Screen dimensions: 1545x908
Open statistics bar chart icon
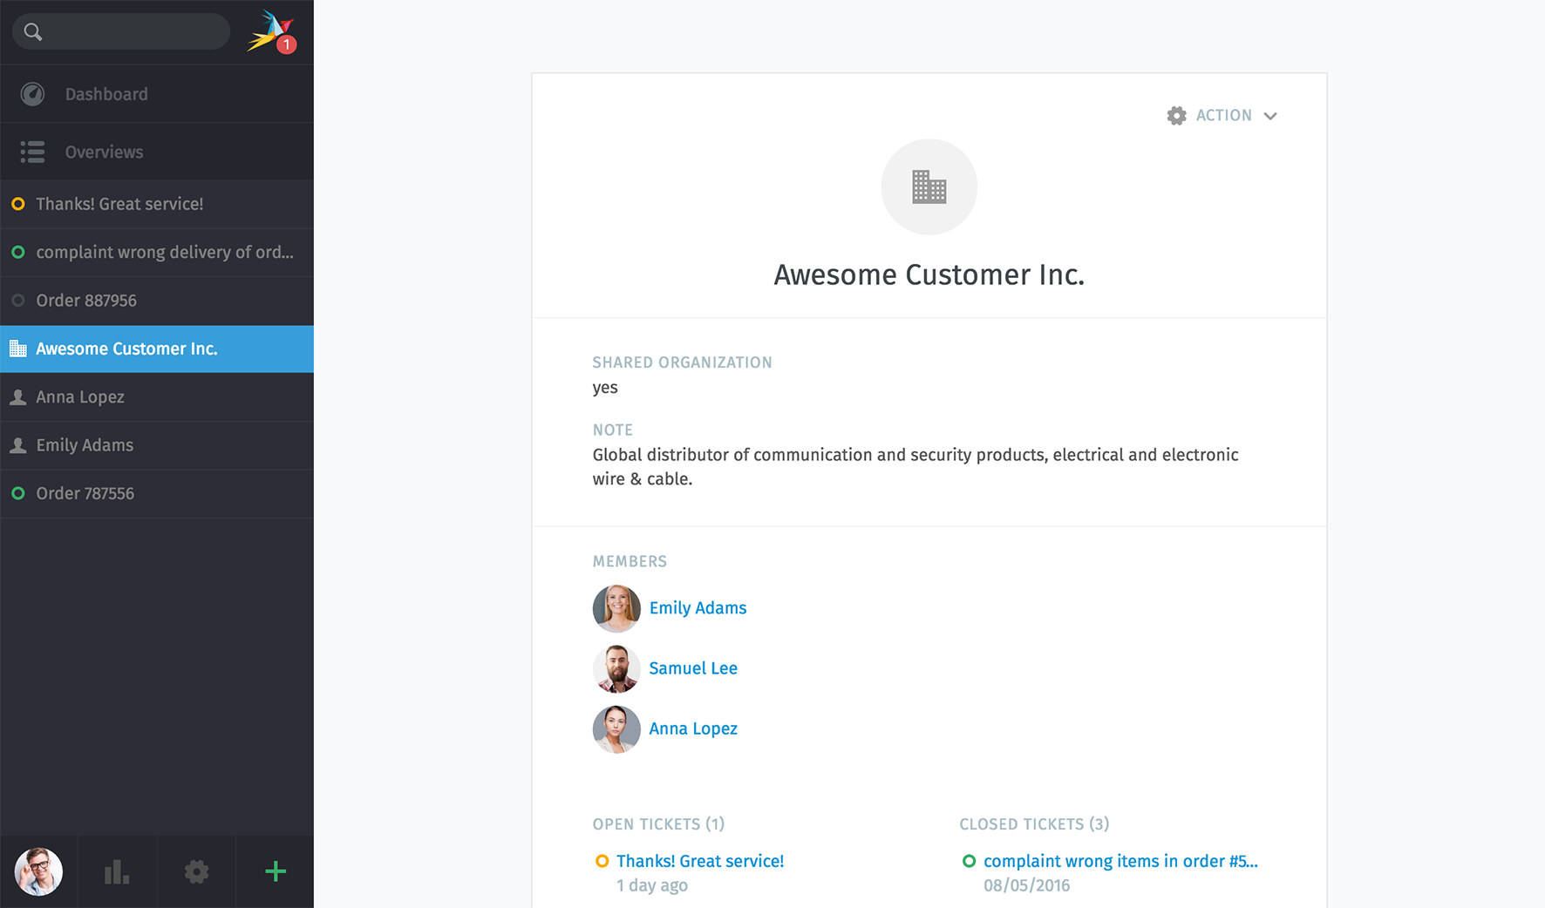[117, 871]
